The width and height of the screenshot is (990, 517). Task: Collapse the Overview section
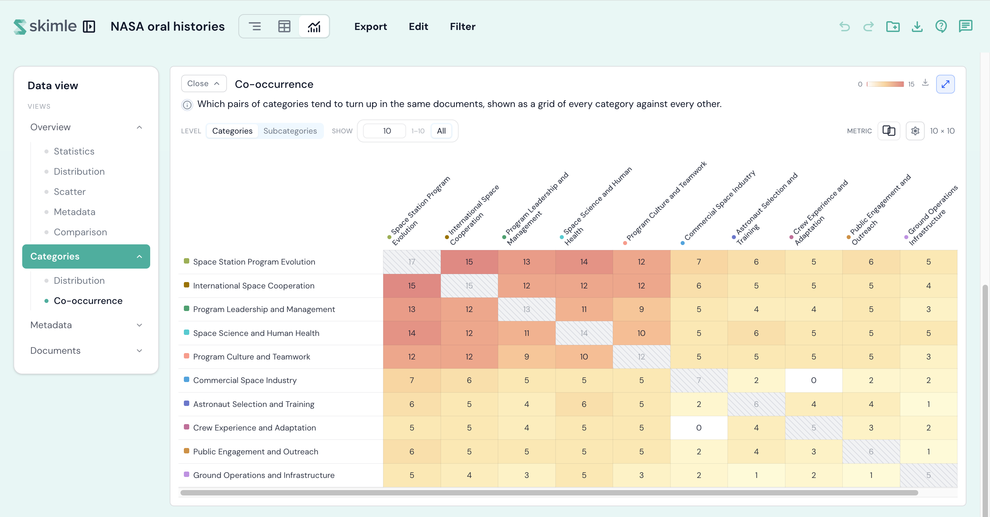[86, 127]
